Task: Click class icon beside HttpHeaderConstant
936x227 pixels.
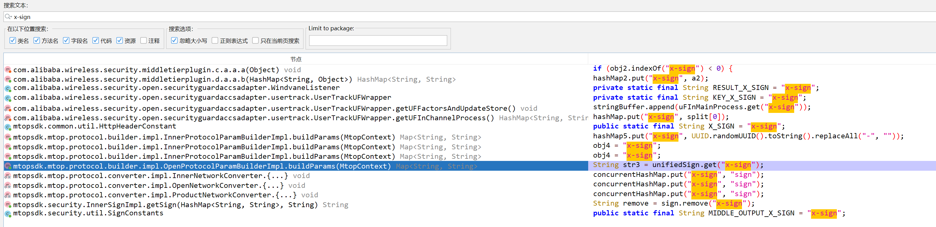Action: (8, 127)
